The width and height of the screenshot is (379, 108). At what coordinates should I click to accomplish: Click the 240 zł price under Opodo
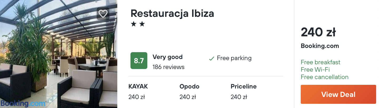[188, 97]
